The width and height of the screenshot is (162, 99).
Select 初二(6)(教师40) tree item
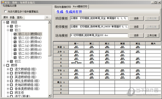(30, 54)
